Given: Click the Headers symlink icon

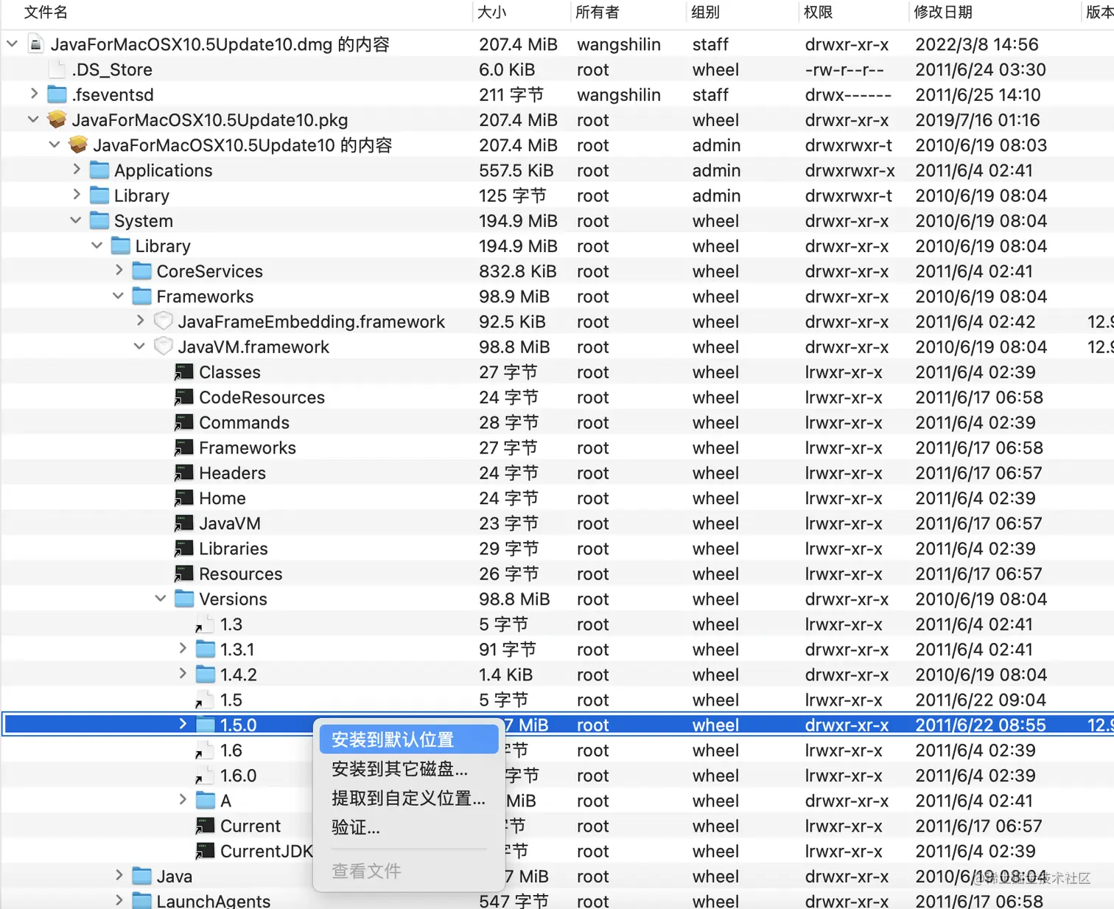Looking at the screenshot, I should (184, 473).
